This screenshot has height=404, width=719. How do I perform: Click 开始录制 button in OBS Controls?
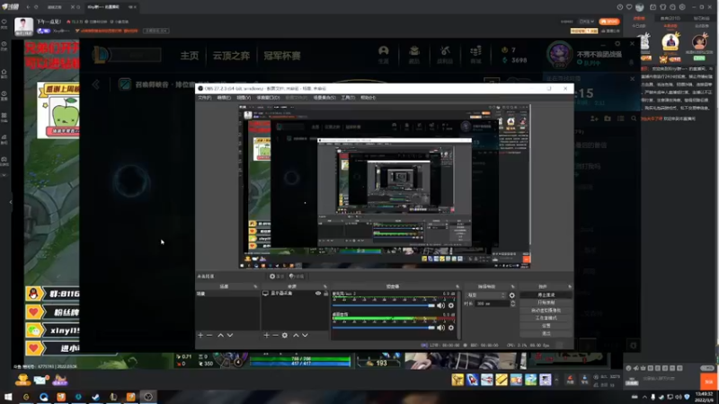tap(546, 303)
